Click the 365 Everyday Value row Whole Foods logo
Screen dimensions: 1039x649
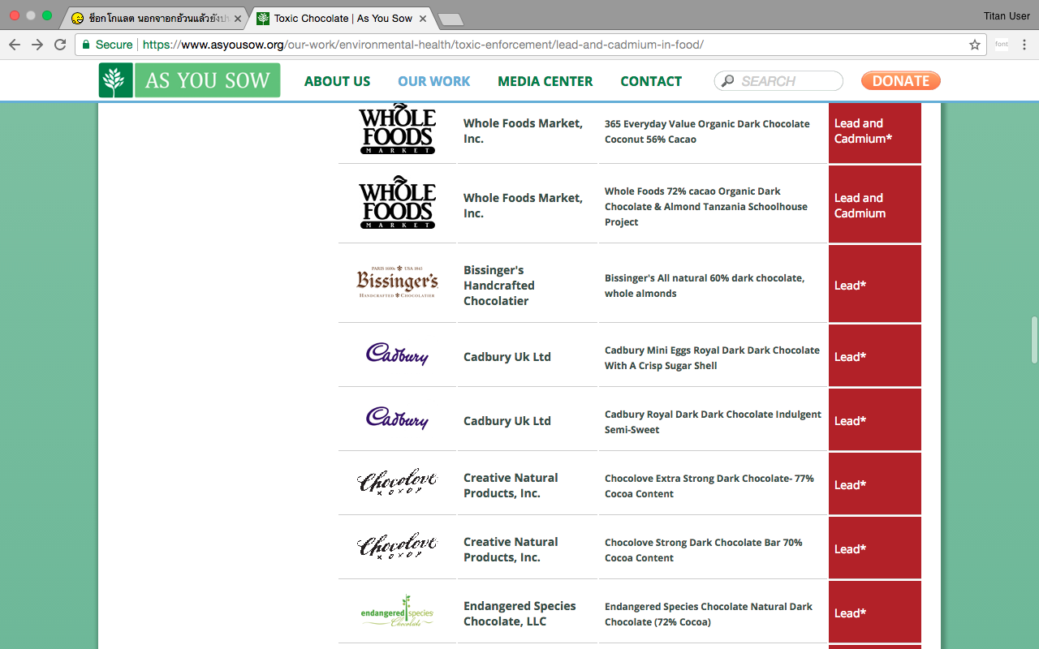tap(398, 129)
